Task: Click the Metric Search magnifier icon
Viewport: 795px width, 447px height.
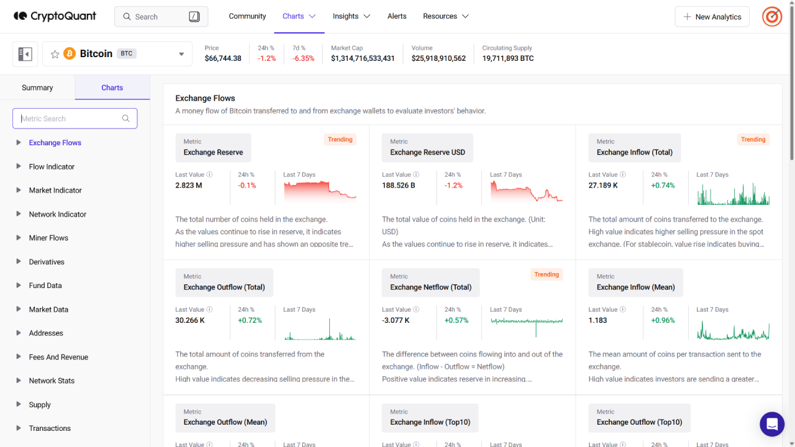Action: tap(125, 119)
